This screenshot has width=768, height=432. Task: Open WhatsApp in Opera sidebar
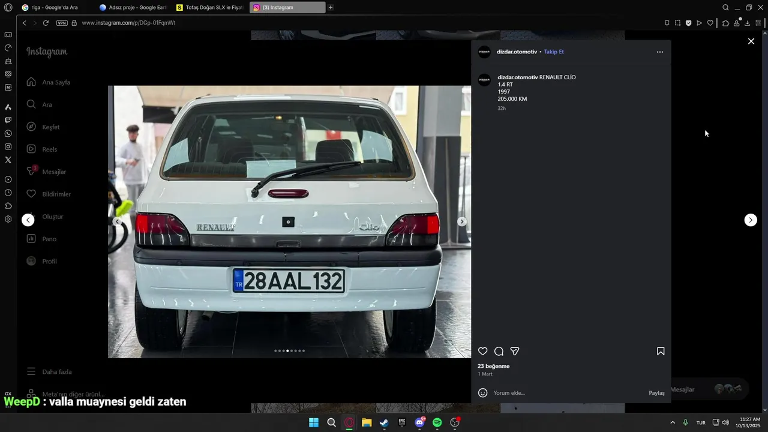point(8,133)
